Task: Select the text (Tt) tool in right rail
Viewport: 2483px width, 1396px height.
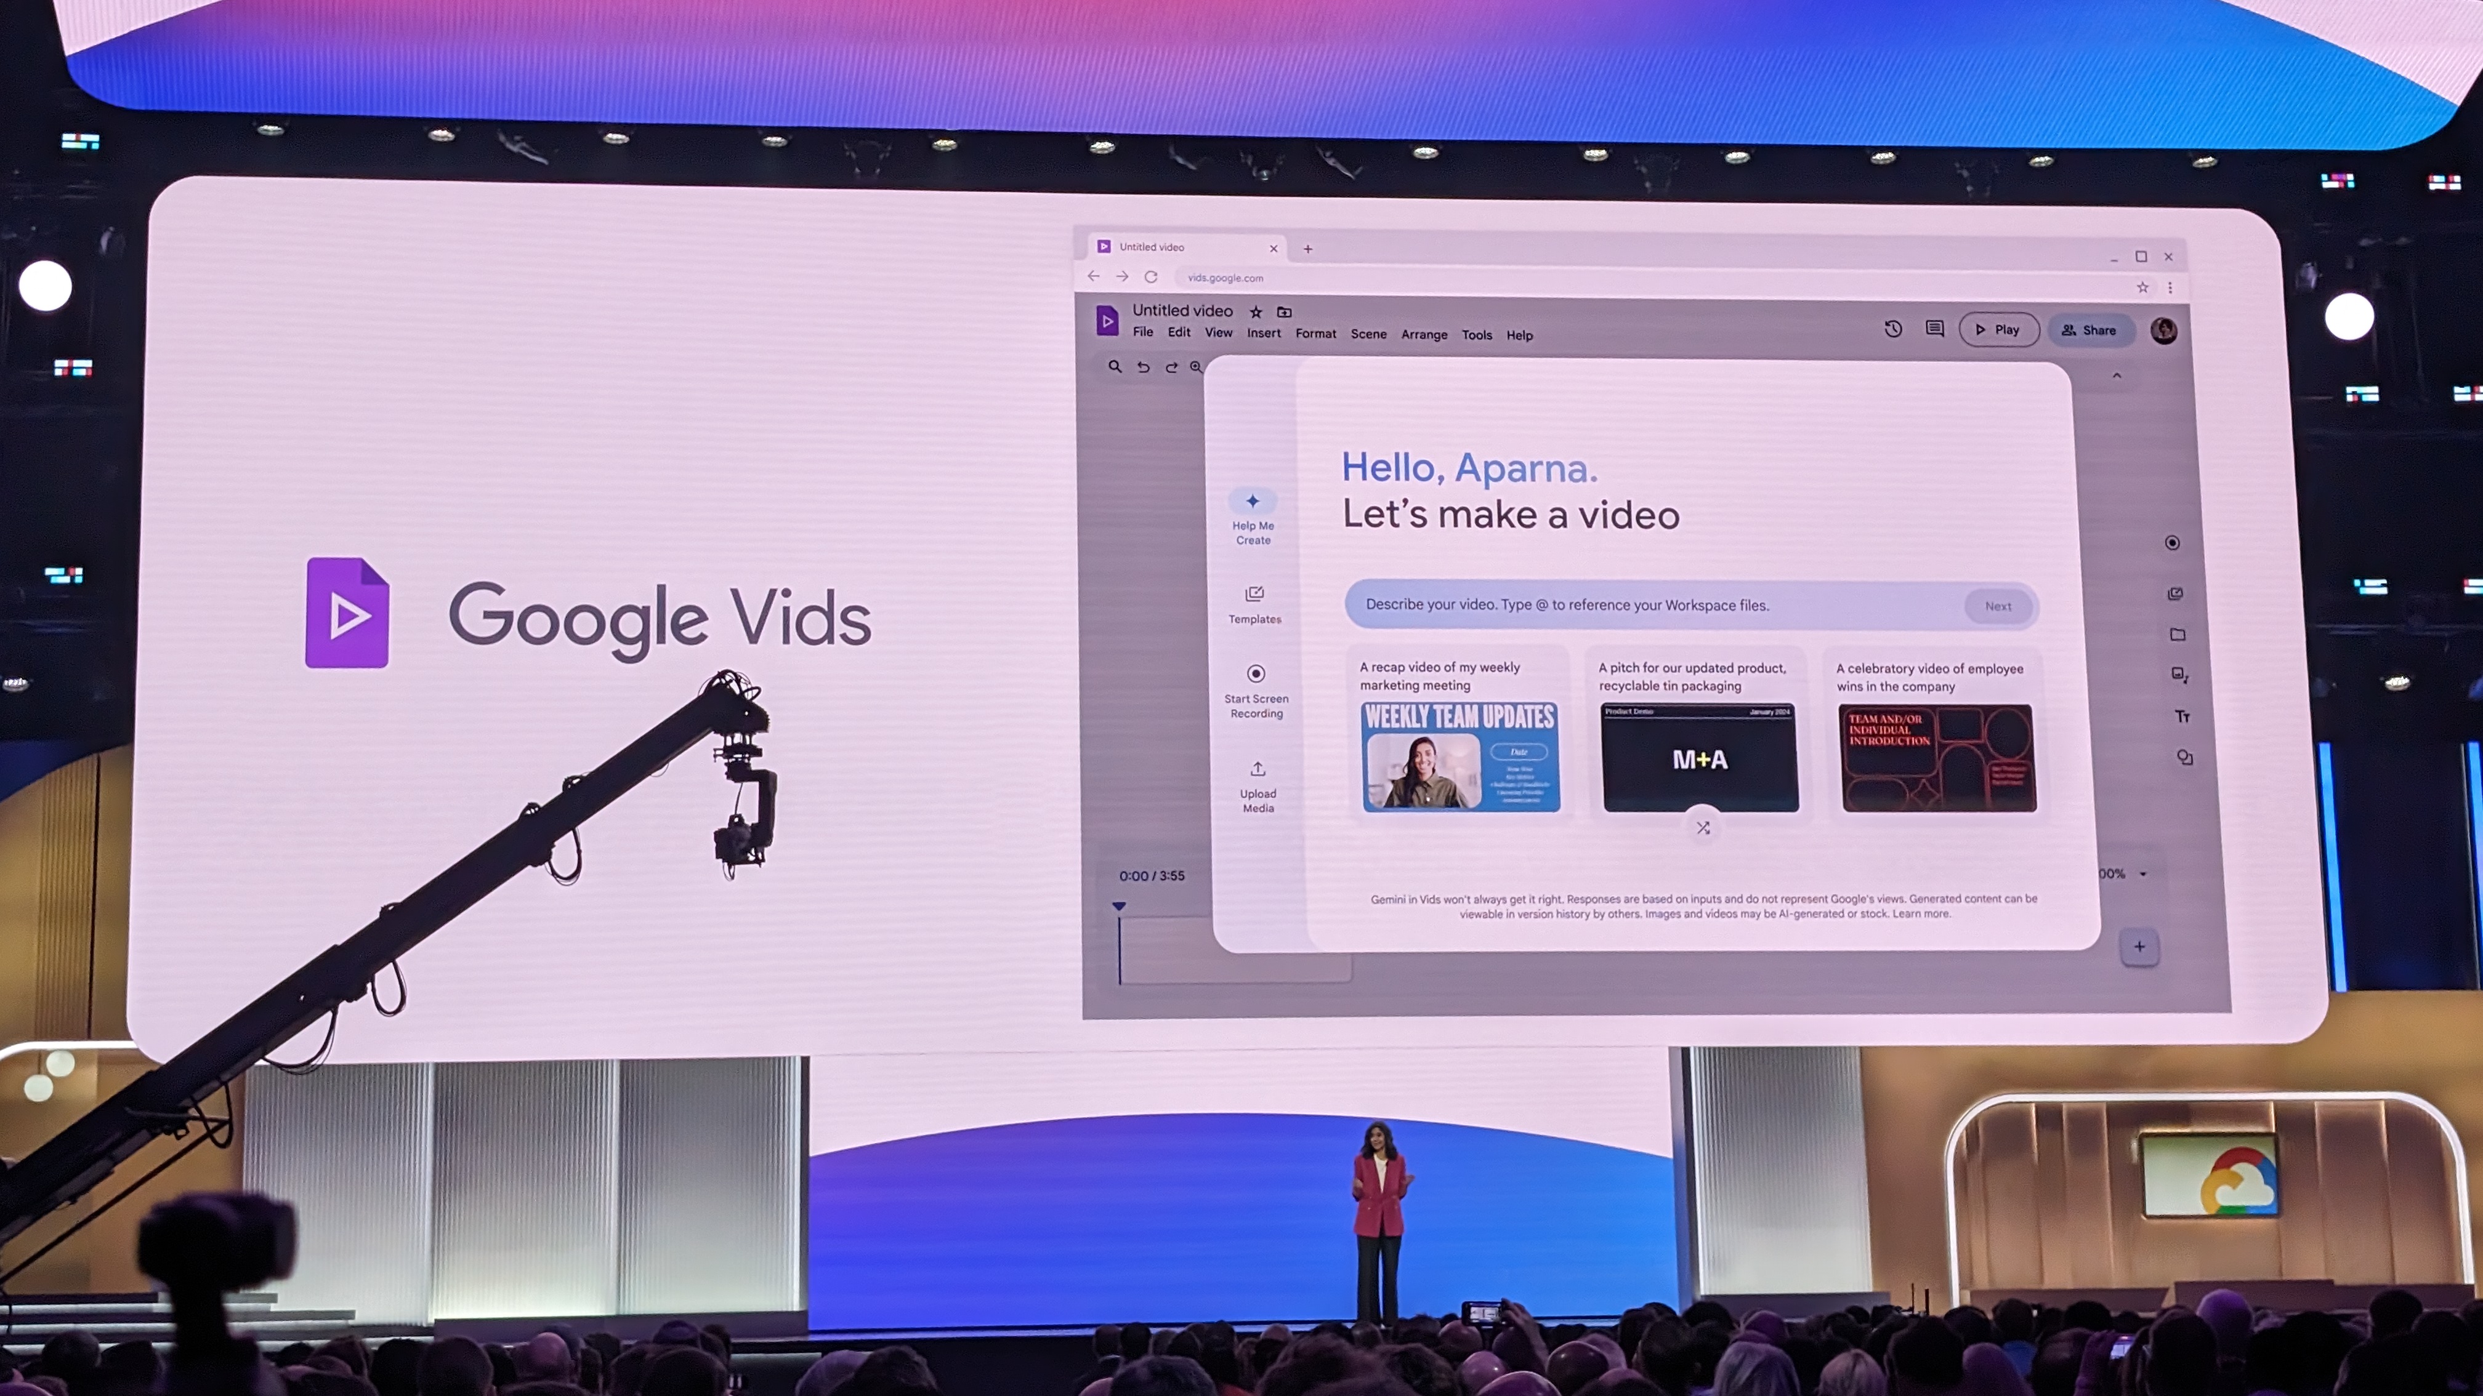Action: 2182,716
